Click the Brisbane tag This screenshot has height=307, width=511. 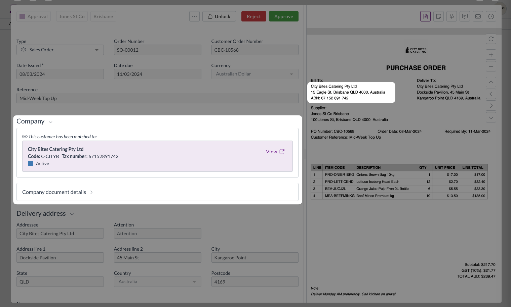click(103, 16)
